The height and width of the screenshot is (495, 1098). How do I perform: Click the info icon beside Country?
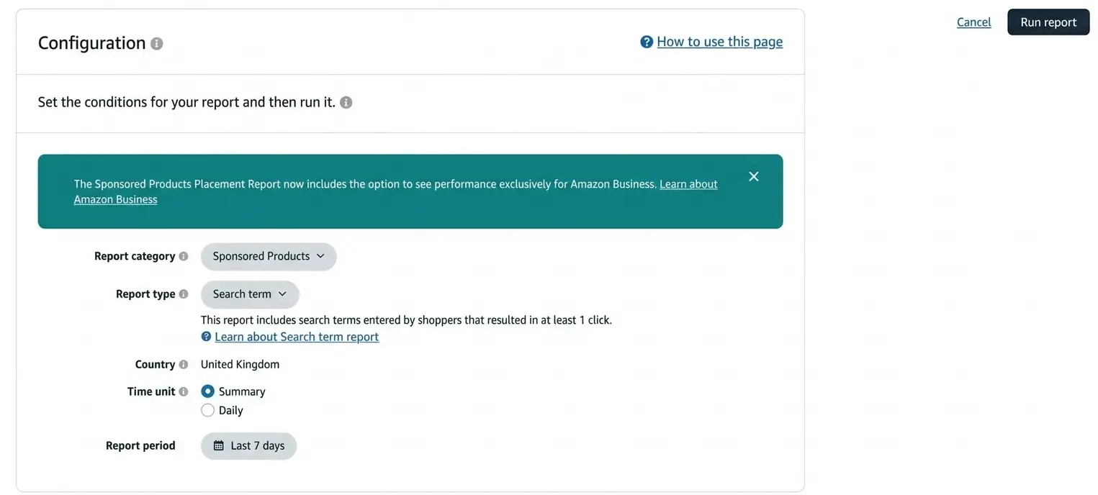(184, 364)
